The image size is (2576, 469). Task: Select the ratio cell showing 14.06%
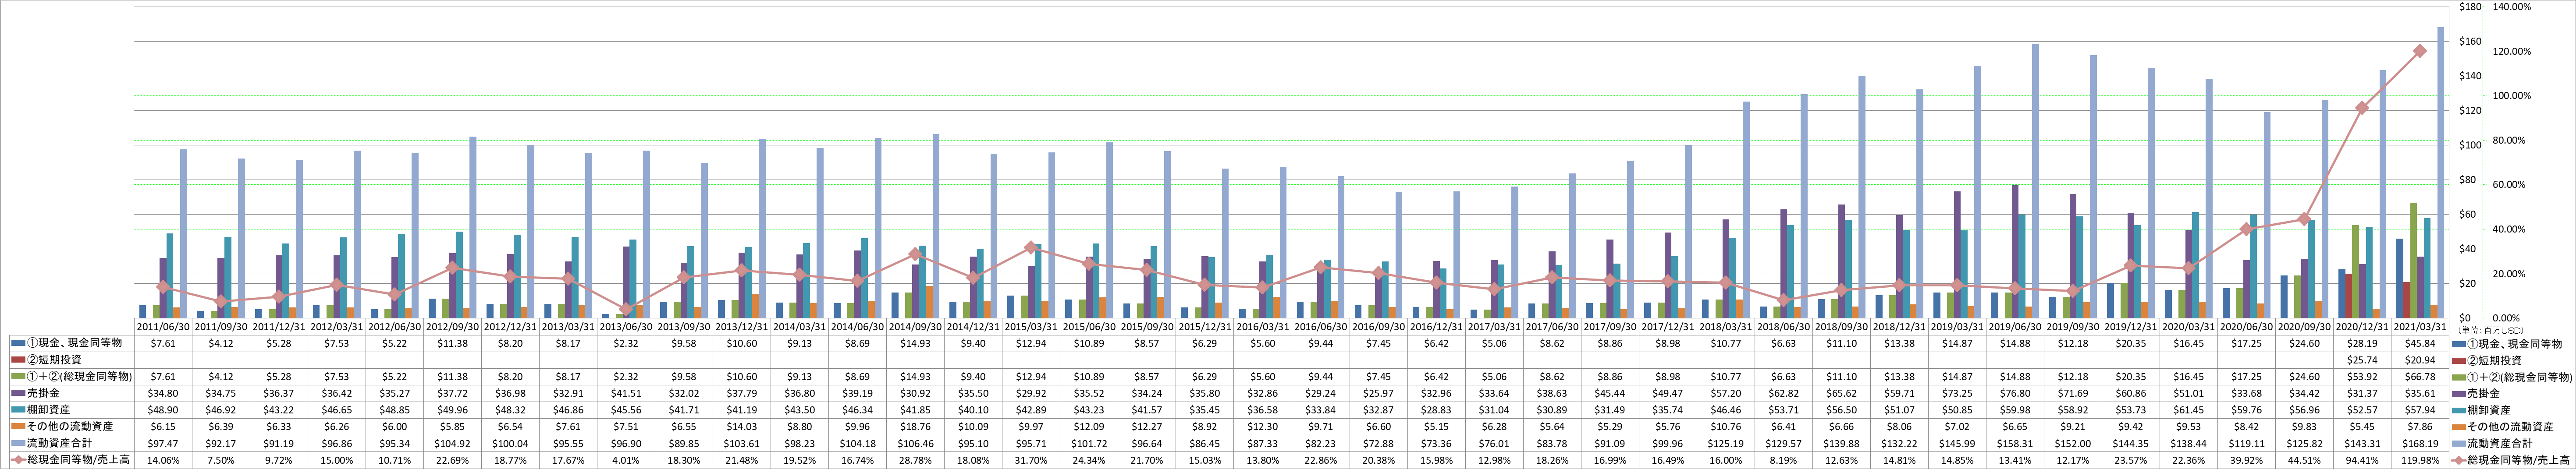164,460
